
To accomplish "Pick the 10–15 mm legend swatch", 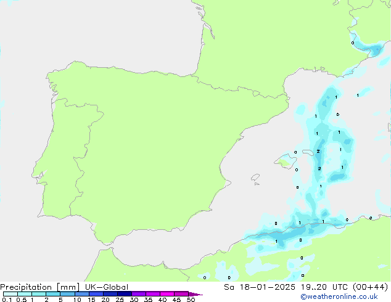I will click(x=81, y=294).
